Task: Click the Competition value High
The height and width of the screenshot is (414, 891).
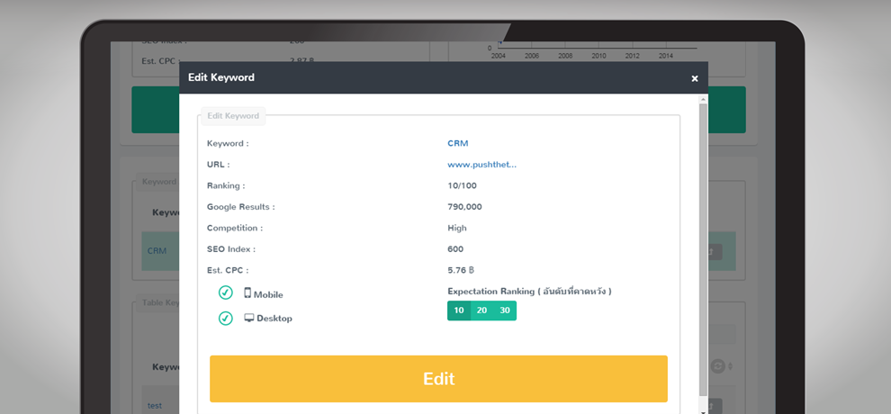Action: point(457,228)
